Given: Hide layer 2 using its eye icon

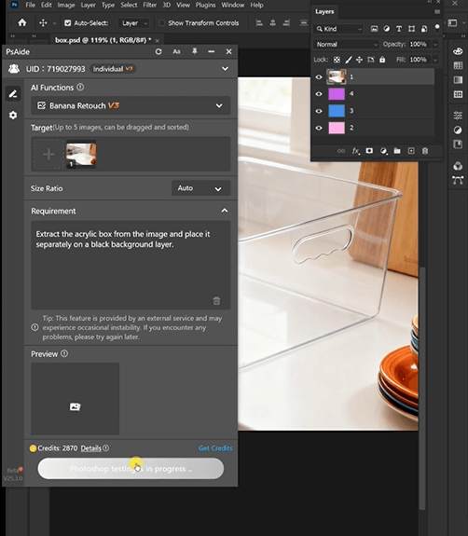Looking at the screenshot, I should (319, 128).
